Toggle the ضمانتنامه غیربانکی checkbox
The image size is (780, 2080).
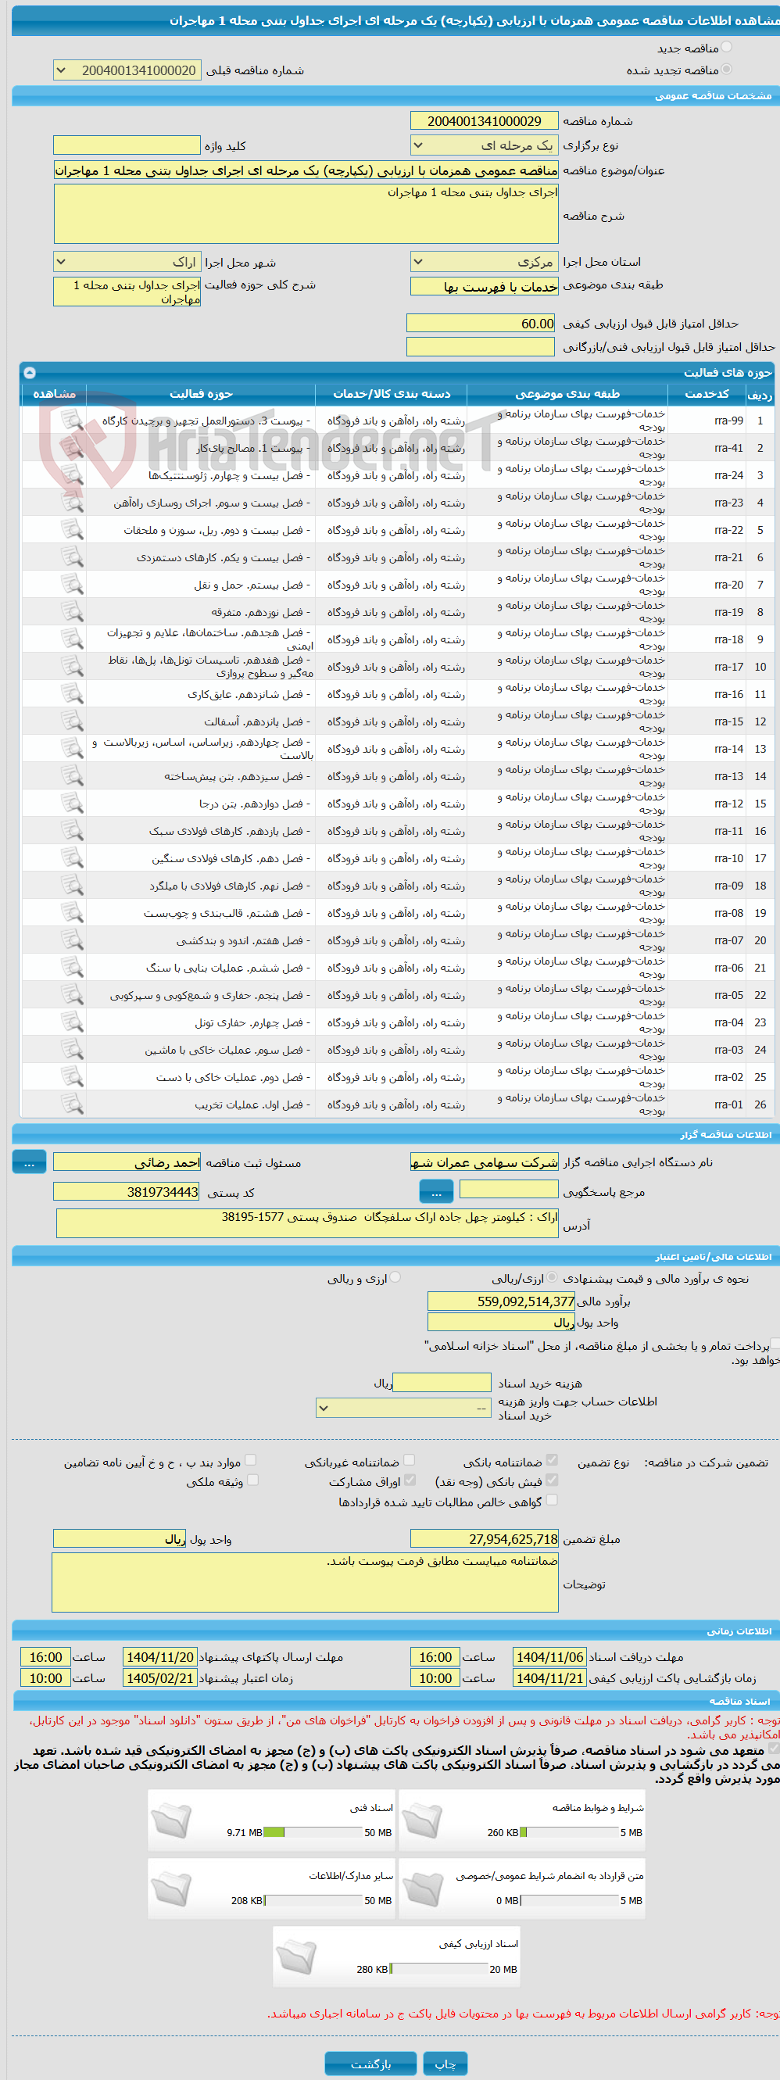coord(409,1460)
